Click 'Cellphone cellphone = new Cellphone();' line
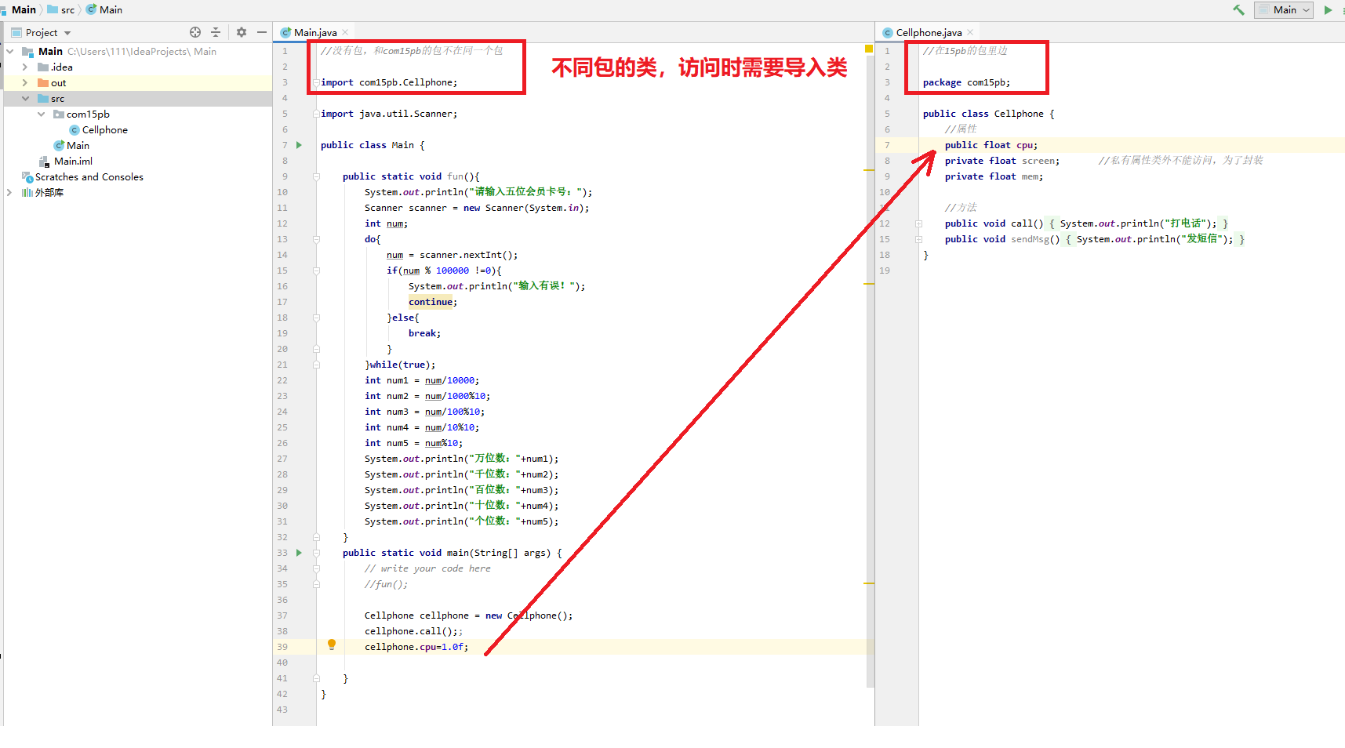Image resolution: width=1345 pixels, height=748 pixels. [469, 615]
